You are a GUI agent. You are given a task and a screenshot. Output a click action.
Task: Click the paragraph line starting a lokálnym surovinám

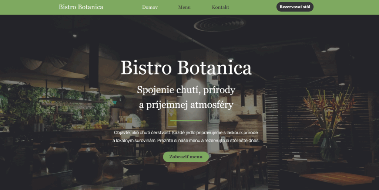(186, 141)
